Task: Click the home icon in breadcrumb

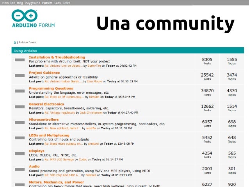Action: 15,43
